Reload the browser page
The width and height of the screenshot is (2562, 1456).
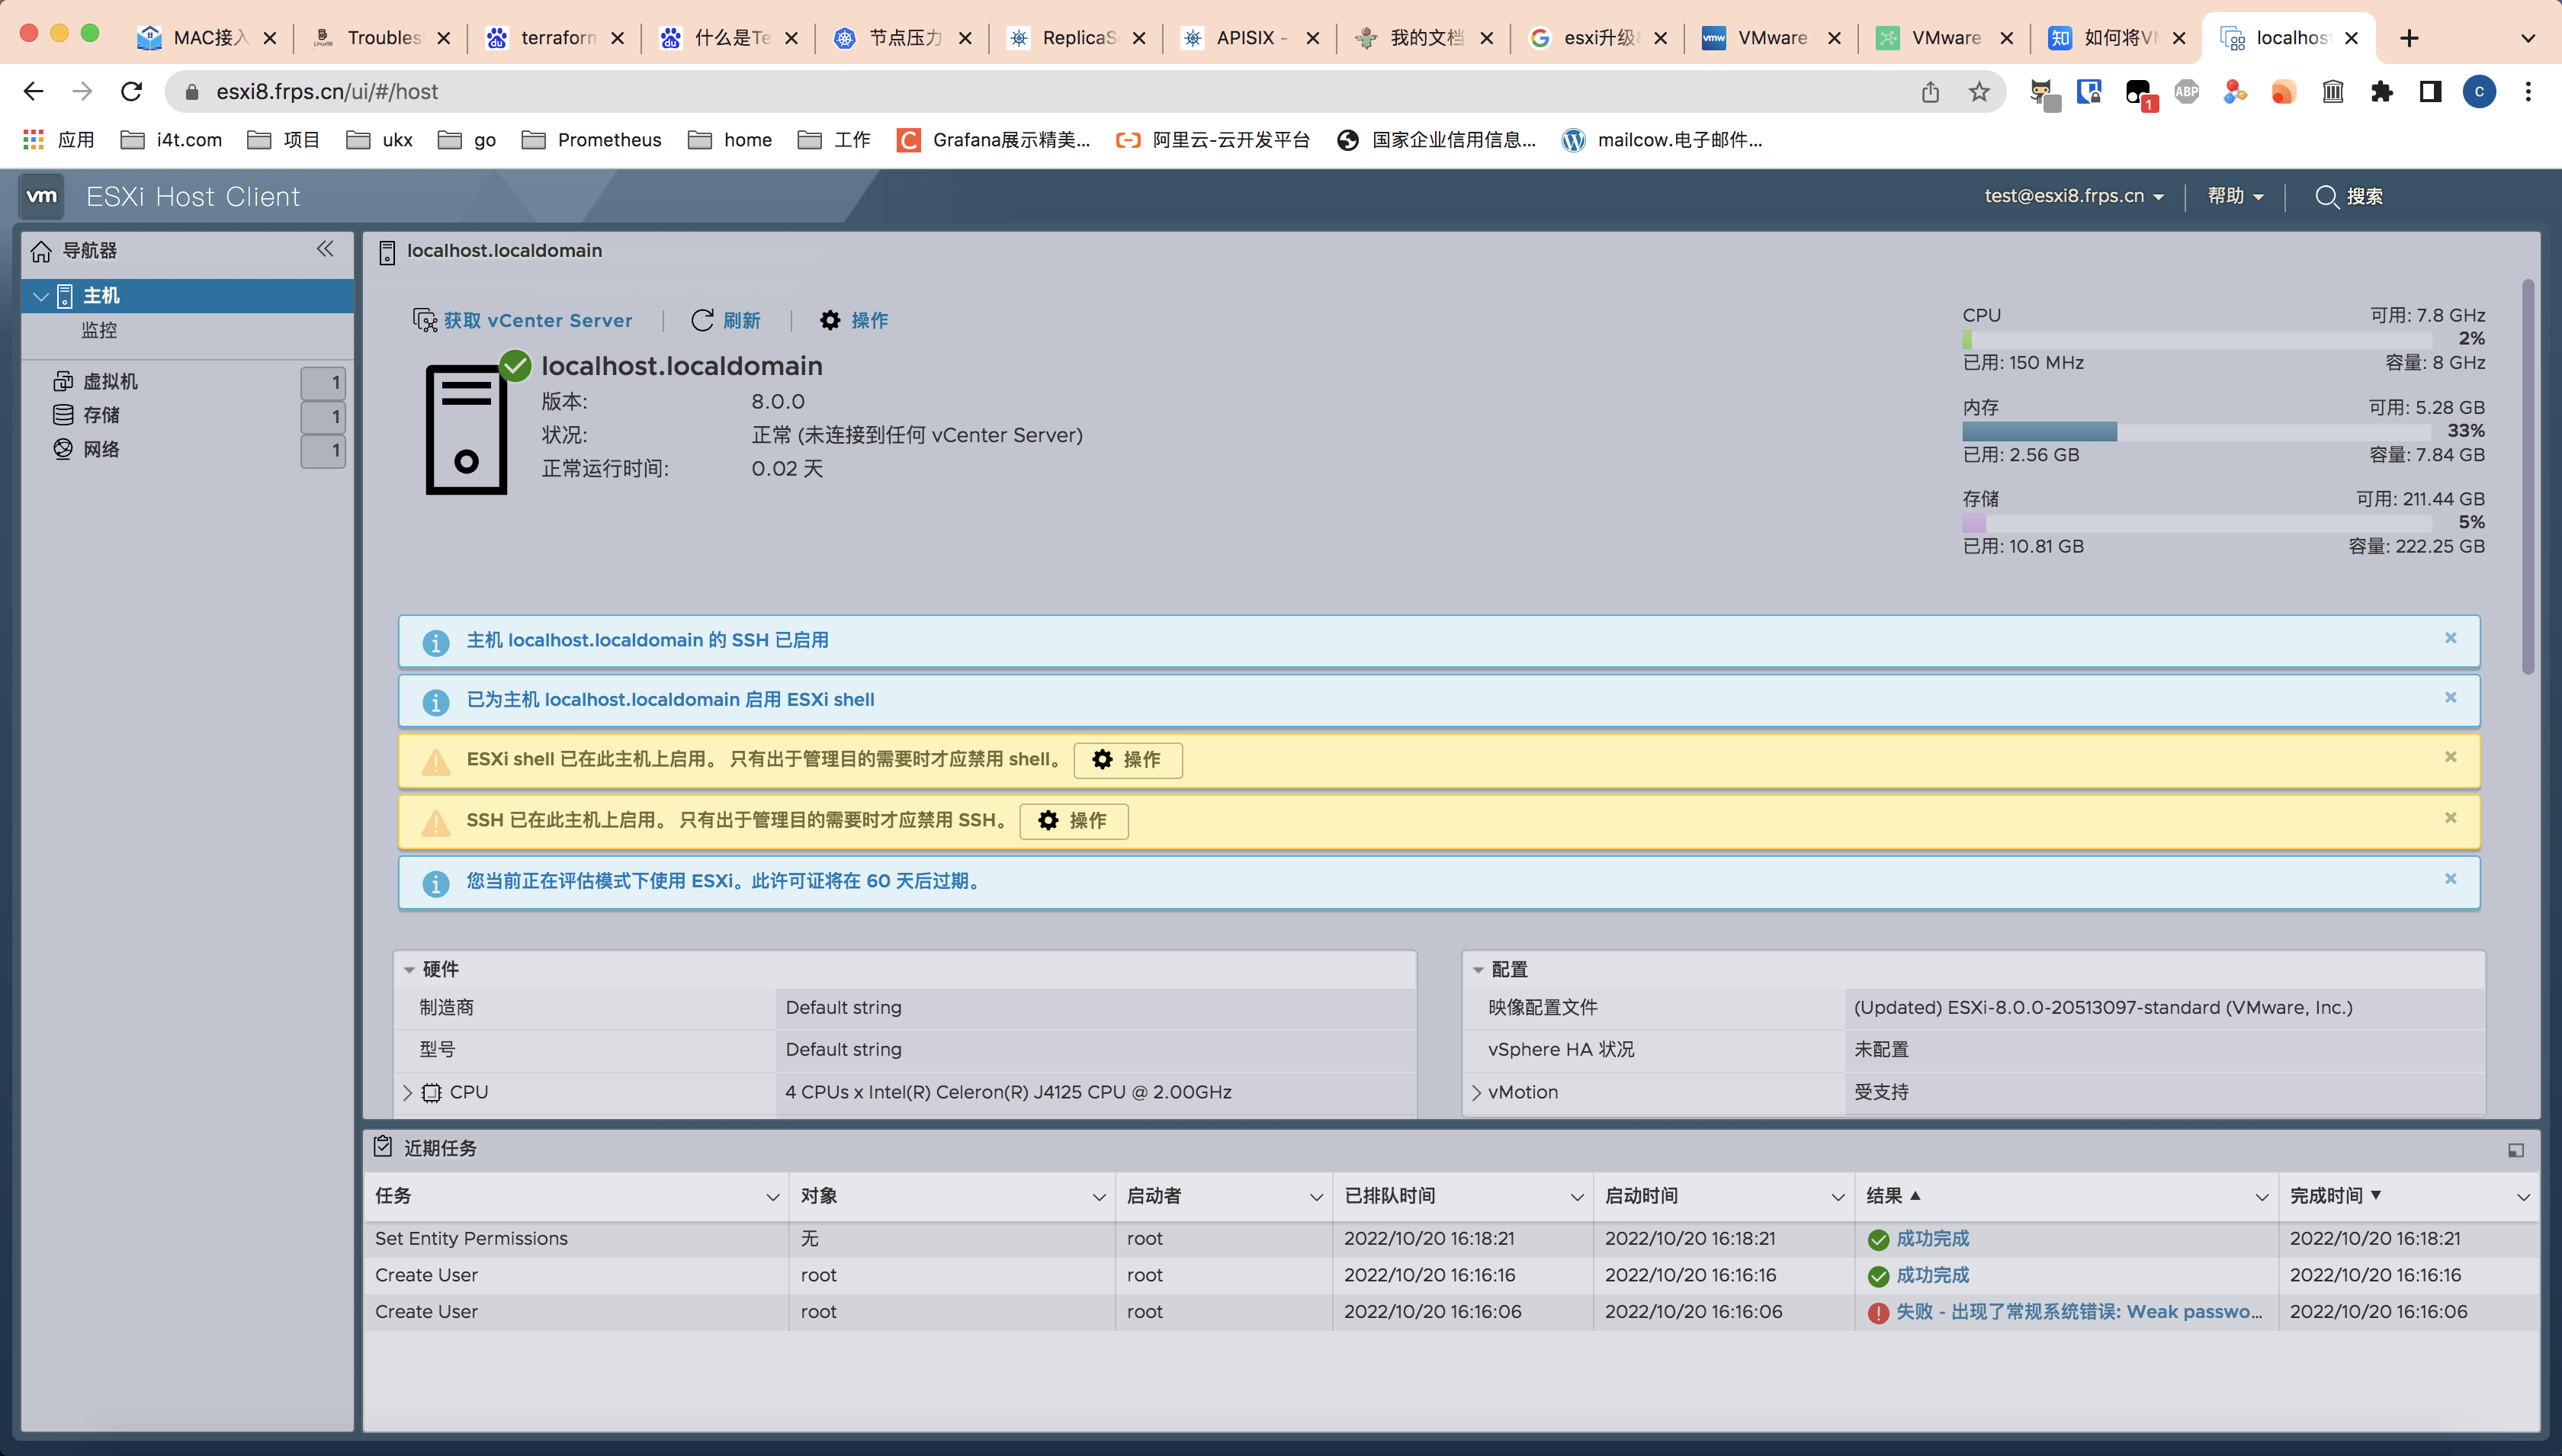click(131, 92)
